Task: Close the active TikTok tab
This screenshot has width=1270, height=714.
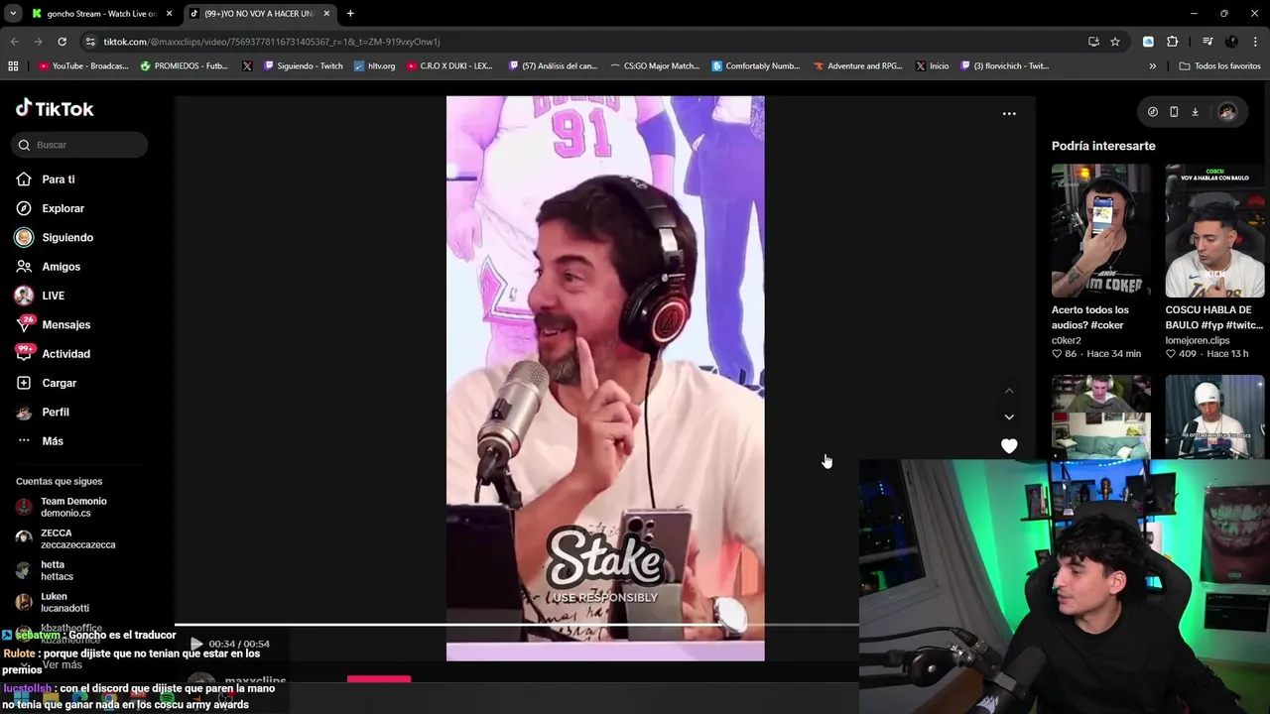Action: (326, 14)
